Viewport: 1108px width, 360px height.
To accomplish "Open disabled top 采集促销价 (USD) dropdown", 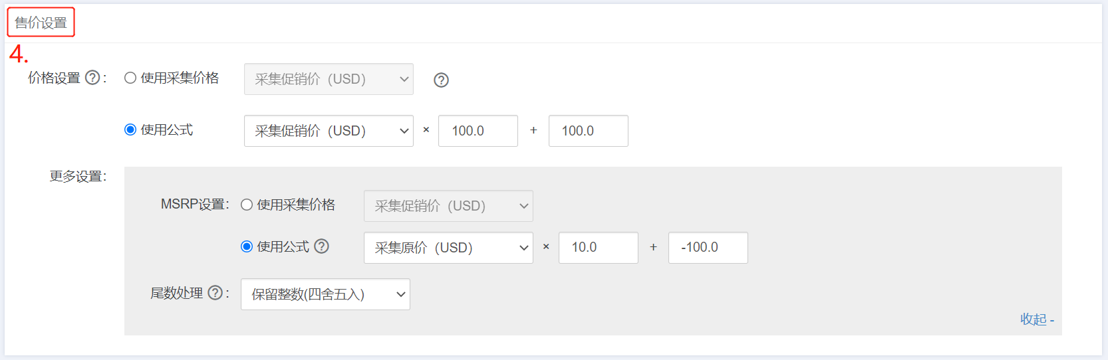I will [x=329, y=79].
